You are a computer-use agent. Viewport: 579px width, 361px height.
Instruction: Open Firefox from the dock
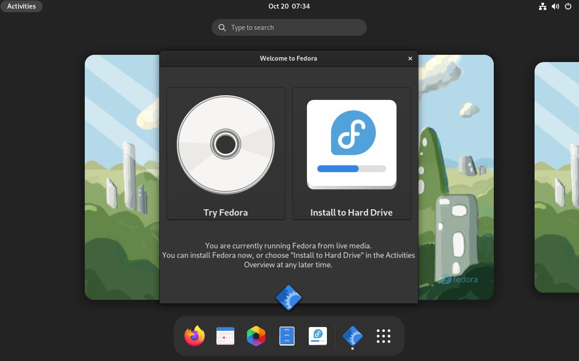tap(195, 336)
